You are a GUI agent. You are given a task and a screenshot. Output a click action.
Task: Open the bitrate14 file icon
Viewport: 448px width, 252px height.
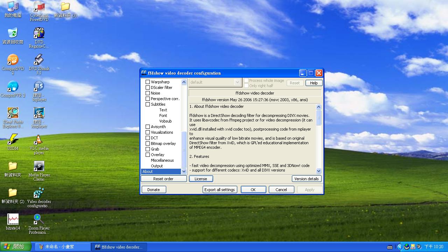point(13,219)
